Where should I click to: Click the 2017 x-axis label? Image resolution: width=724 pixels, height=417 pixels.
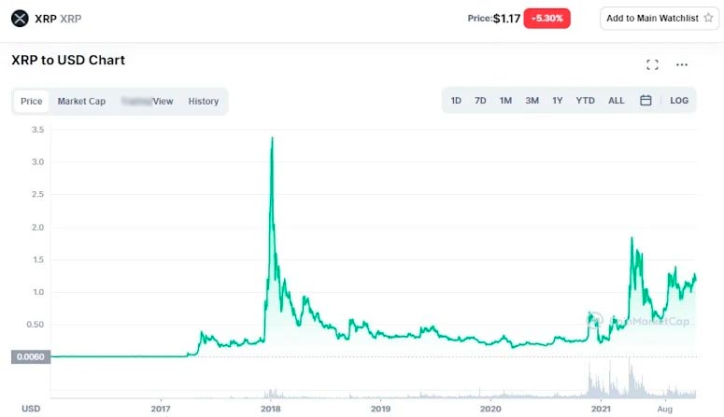point(161,409)
